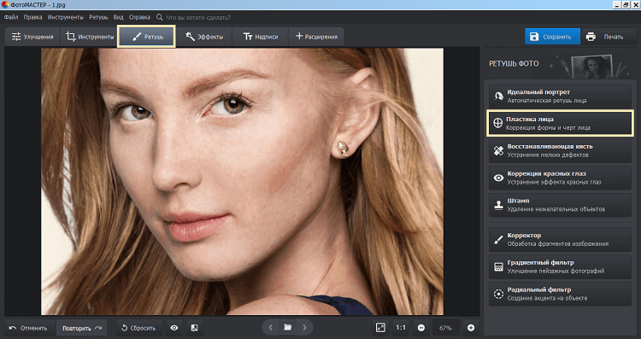Switch to the Инструменты tab with crop icon
641x339 pixels.
90,37
